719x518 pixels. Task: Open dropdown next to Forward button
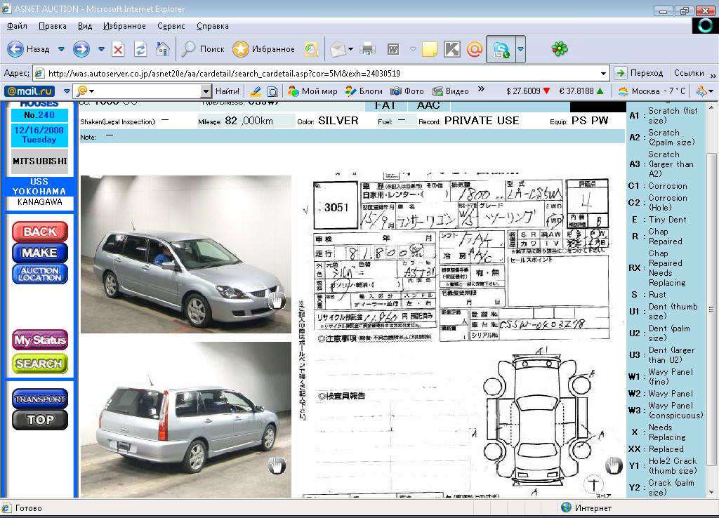(101, 49)
